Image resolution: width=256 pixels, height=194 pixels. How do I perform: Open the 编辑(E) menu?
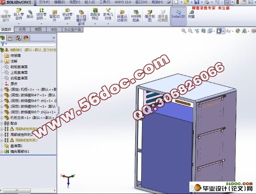pyautogui.click(x=59, y=2)
